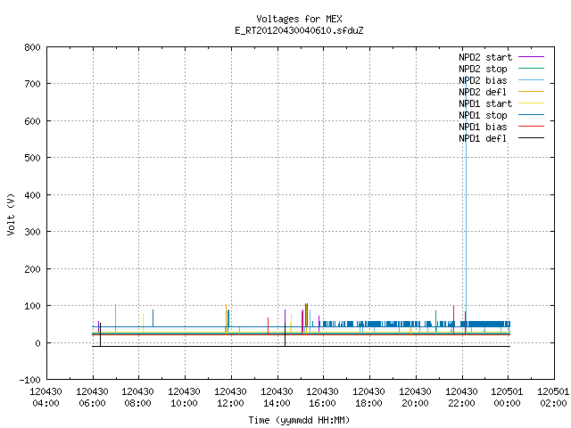This screenshot has width=571, height=428.
Task: Click the chart title 'Voltages for MEX'
Action: click(299, 19)
